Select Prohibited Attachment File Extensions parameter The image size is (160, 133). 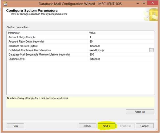[x=47, y=50]
